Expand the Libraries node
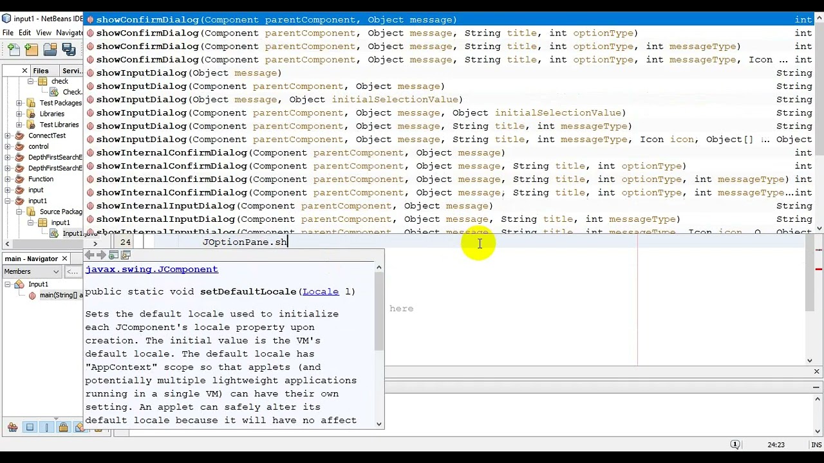 19,114
